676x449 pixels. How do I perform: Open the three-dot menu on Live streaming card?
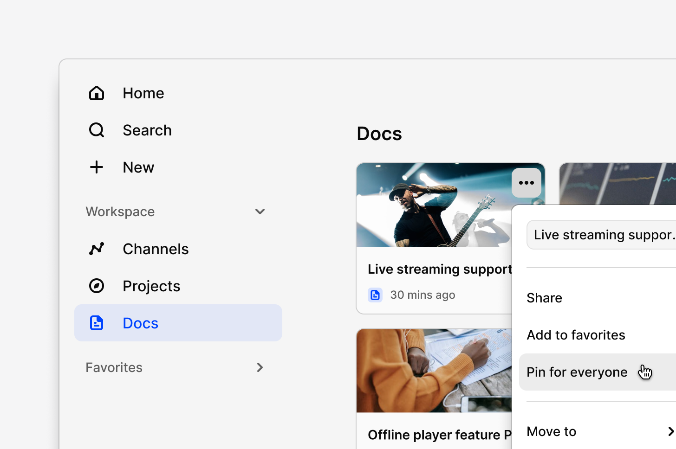tap(526, 183)
